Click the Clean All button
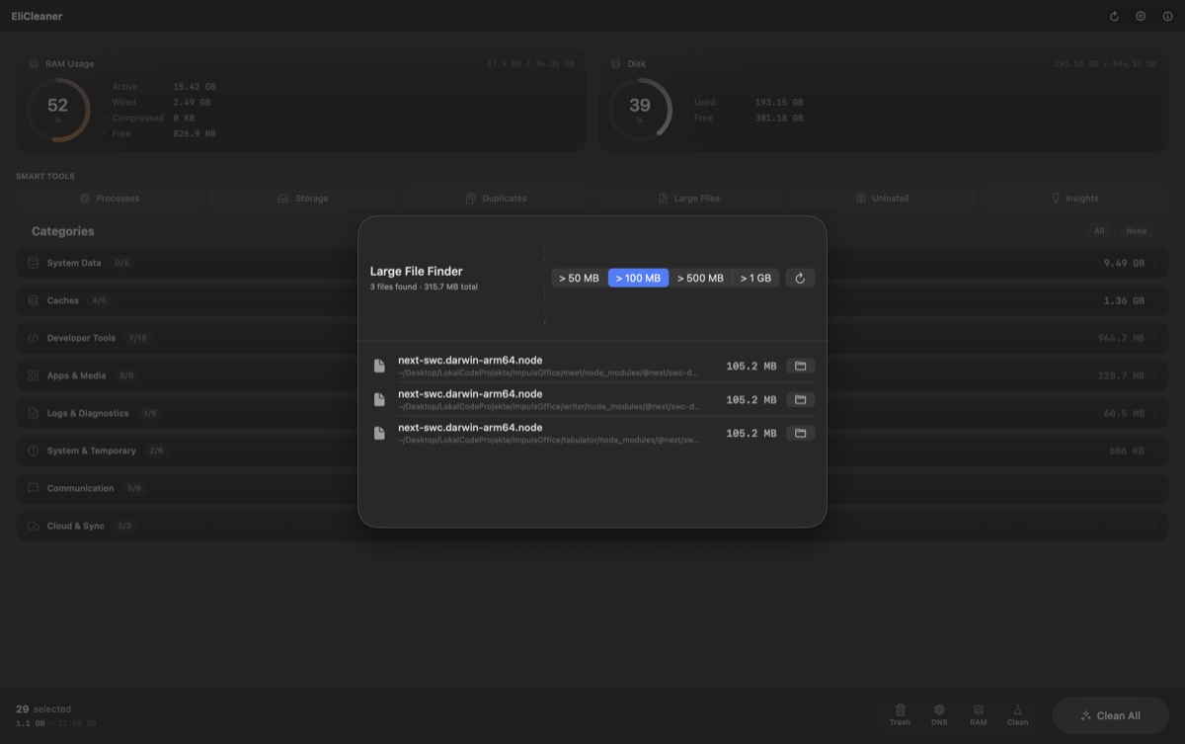 (1110, 714)
